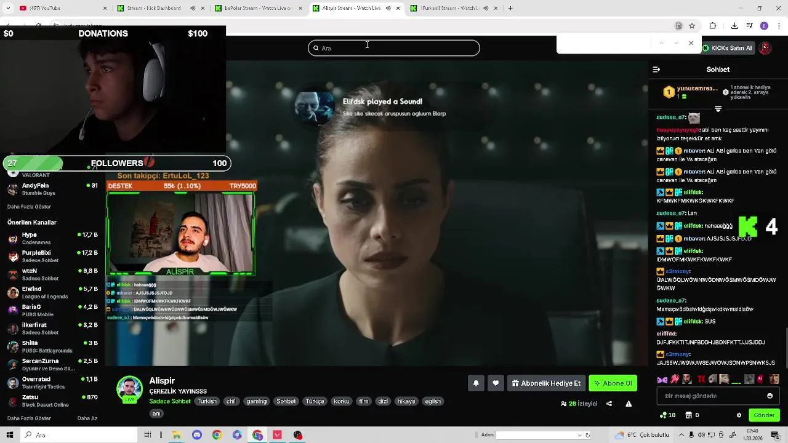788x443 pixels.
Task: Mute the Alispir Stream tab audio icon
Action: pyautogui.click(x=388, y=8)
